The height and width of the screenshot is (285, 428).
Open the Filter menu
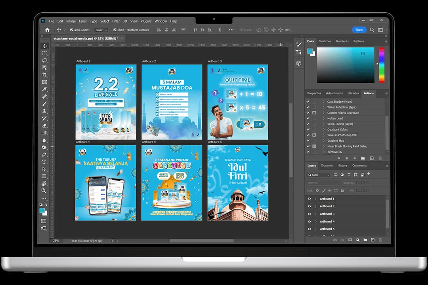116,21
